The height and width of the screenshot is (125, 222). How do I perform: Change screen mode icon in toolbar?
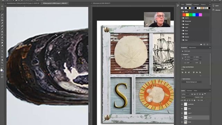2,77
